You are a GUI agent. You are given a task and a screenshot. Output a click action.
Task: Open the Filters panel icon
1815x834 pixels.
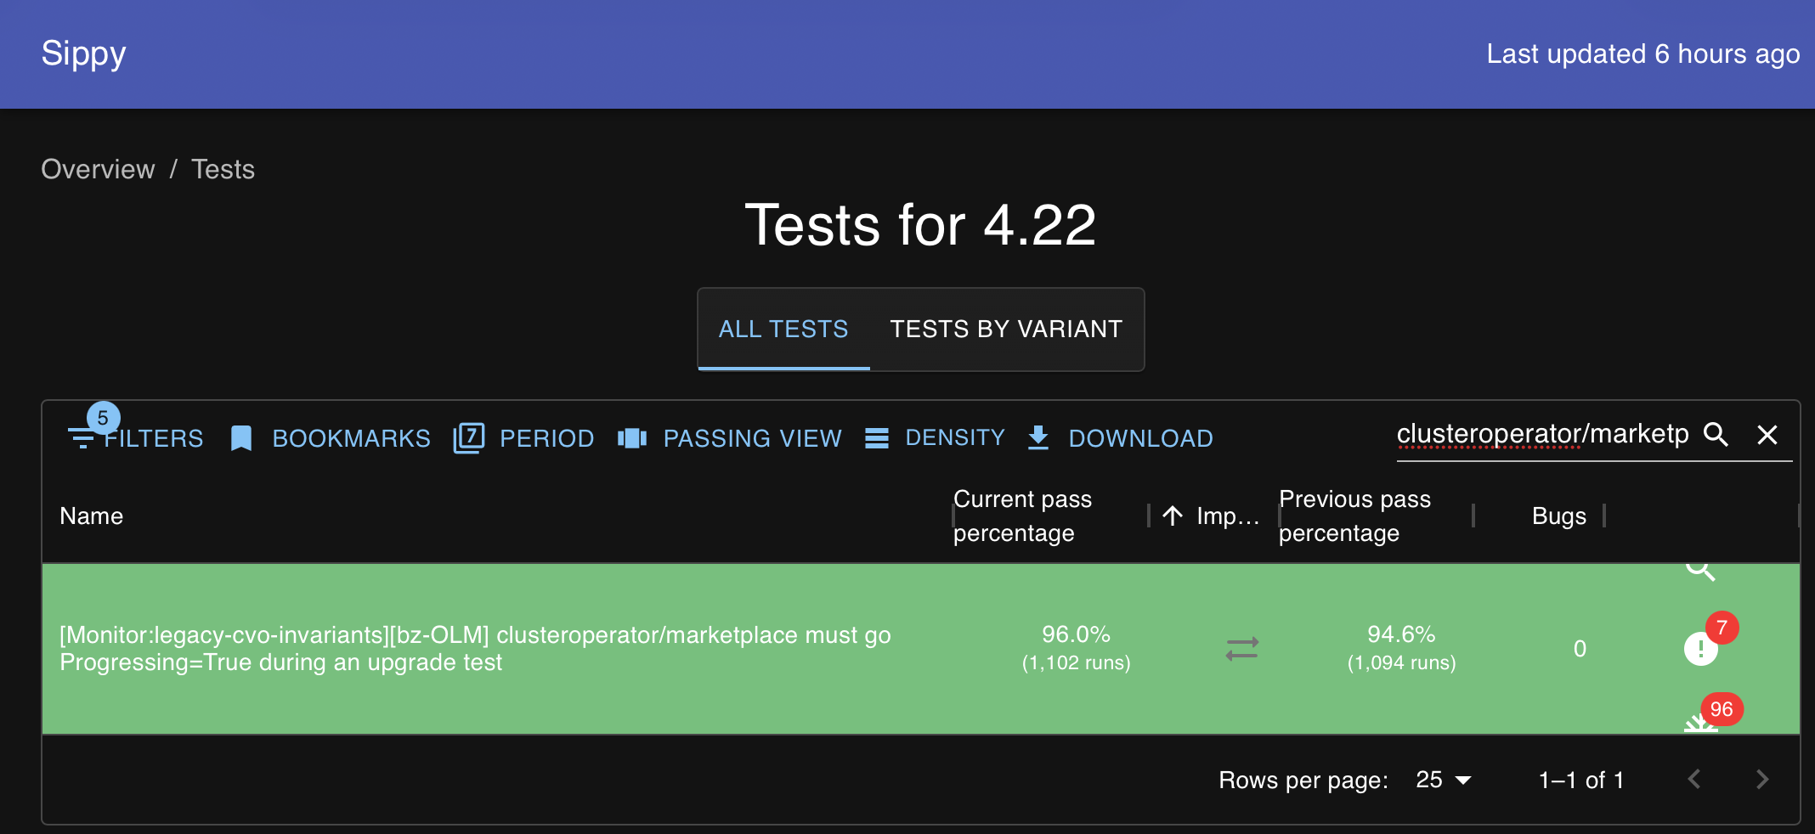[82, 438]
